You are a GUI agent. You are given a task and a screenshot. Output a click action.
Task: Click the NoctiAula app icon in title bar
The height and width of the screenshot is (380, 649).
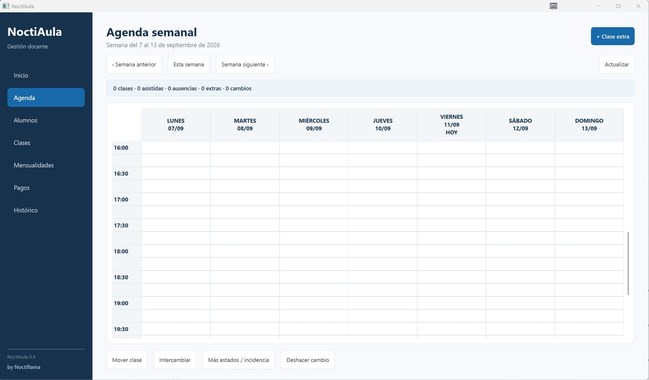coord(6,6)
